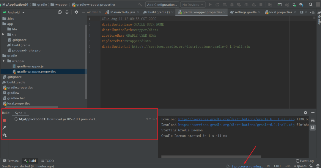Collapse all in project tree
Screen dimensions: 321x168
pyautogui.click(x=67, y=12)
